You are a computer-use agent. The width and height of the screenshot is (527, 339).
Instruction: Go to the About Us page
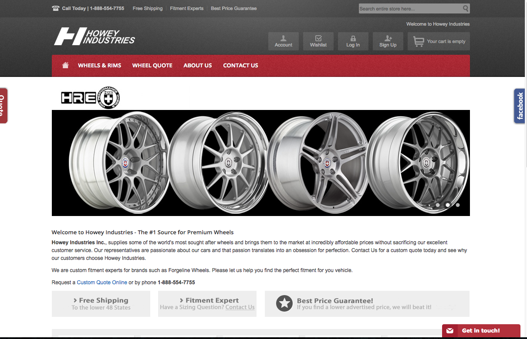pos(198,65)
